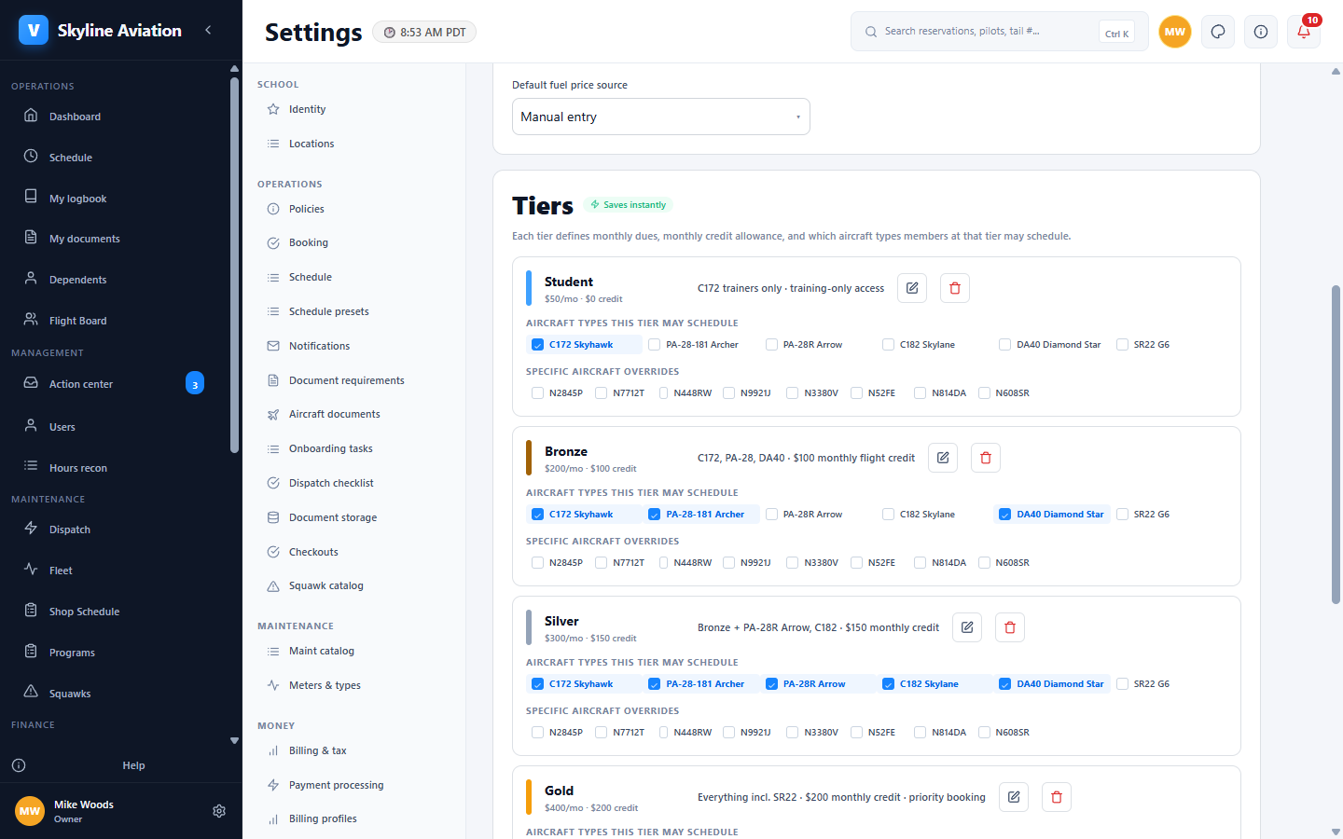Open the Fleet page
This screenshot has width=1343, height=839.
[115, 571]
